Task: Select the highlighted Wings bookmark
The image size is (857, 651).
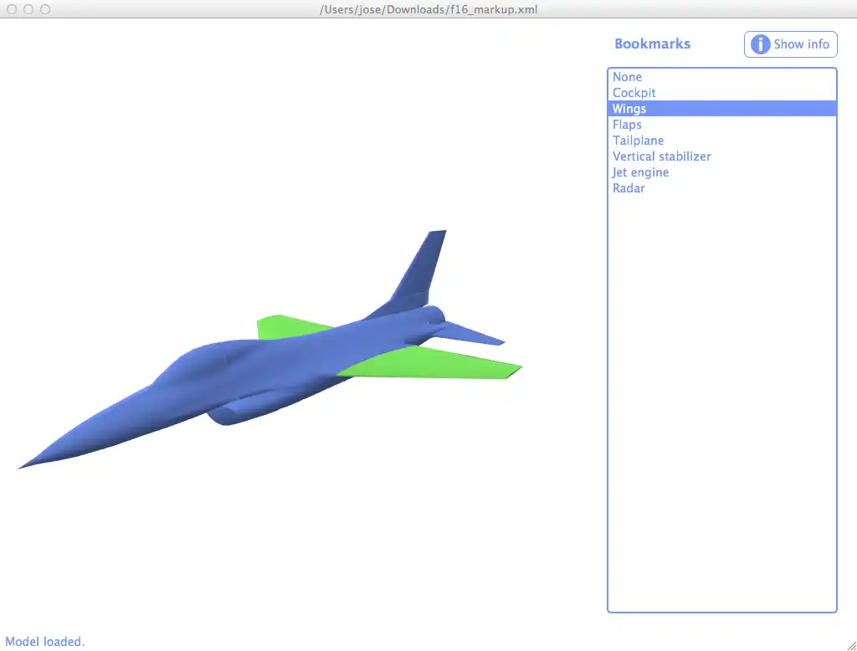Action: coord(722,109)
